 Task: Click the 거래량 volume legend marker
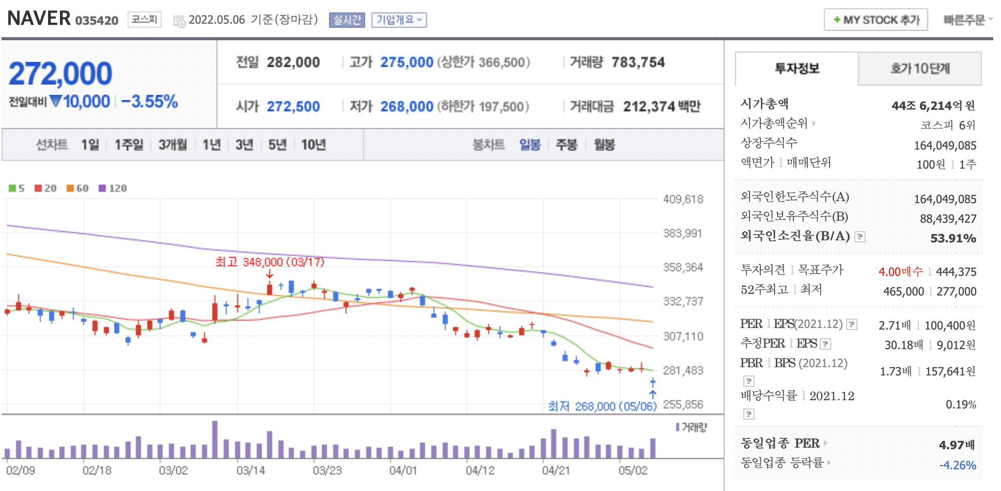point(678,427)
